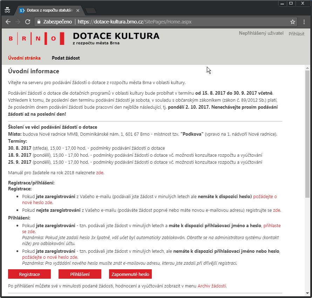The image size is (312, 298).
Task: Click 'zde' link after registrujte se
Action: pos(277,210)
